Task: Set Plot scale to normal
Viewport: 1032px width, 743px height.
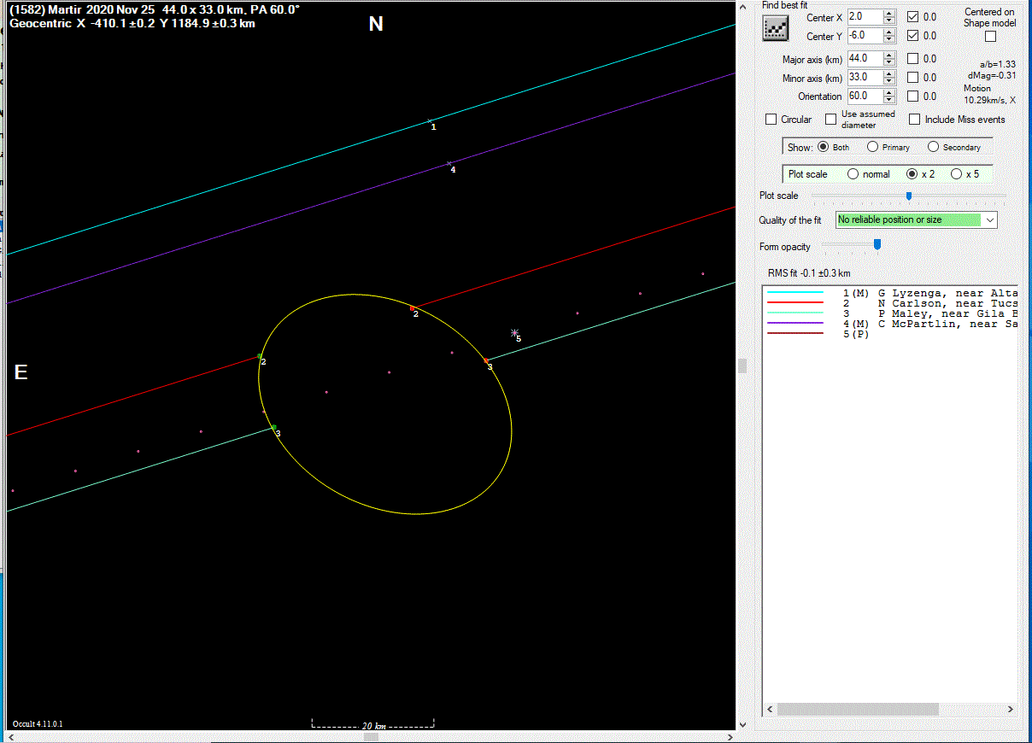Action: 853,174
